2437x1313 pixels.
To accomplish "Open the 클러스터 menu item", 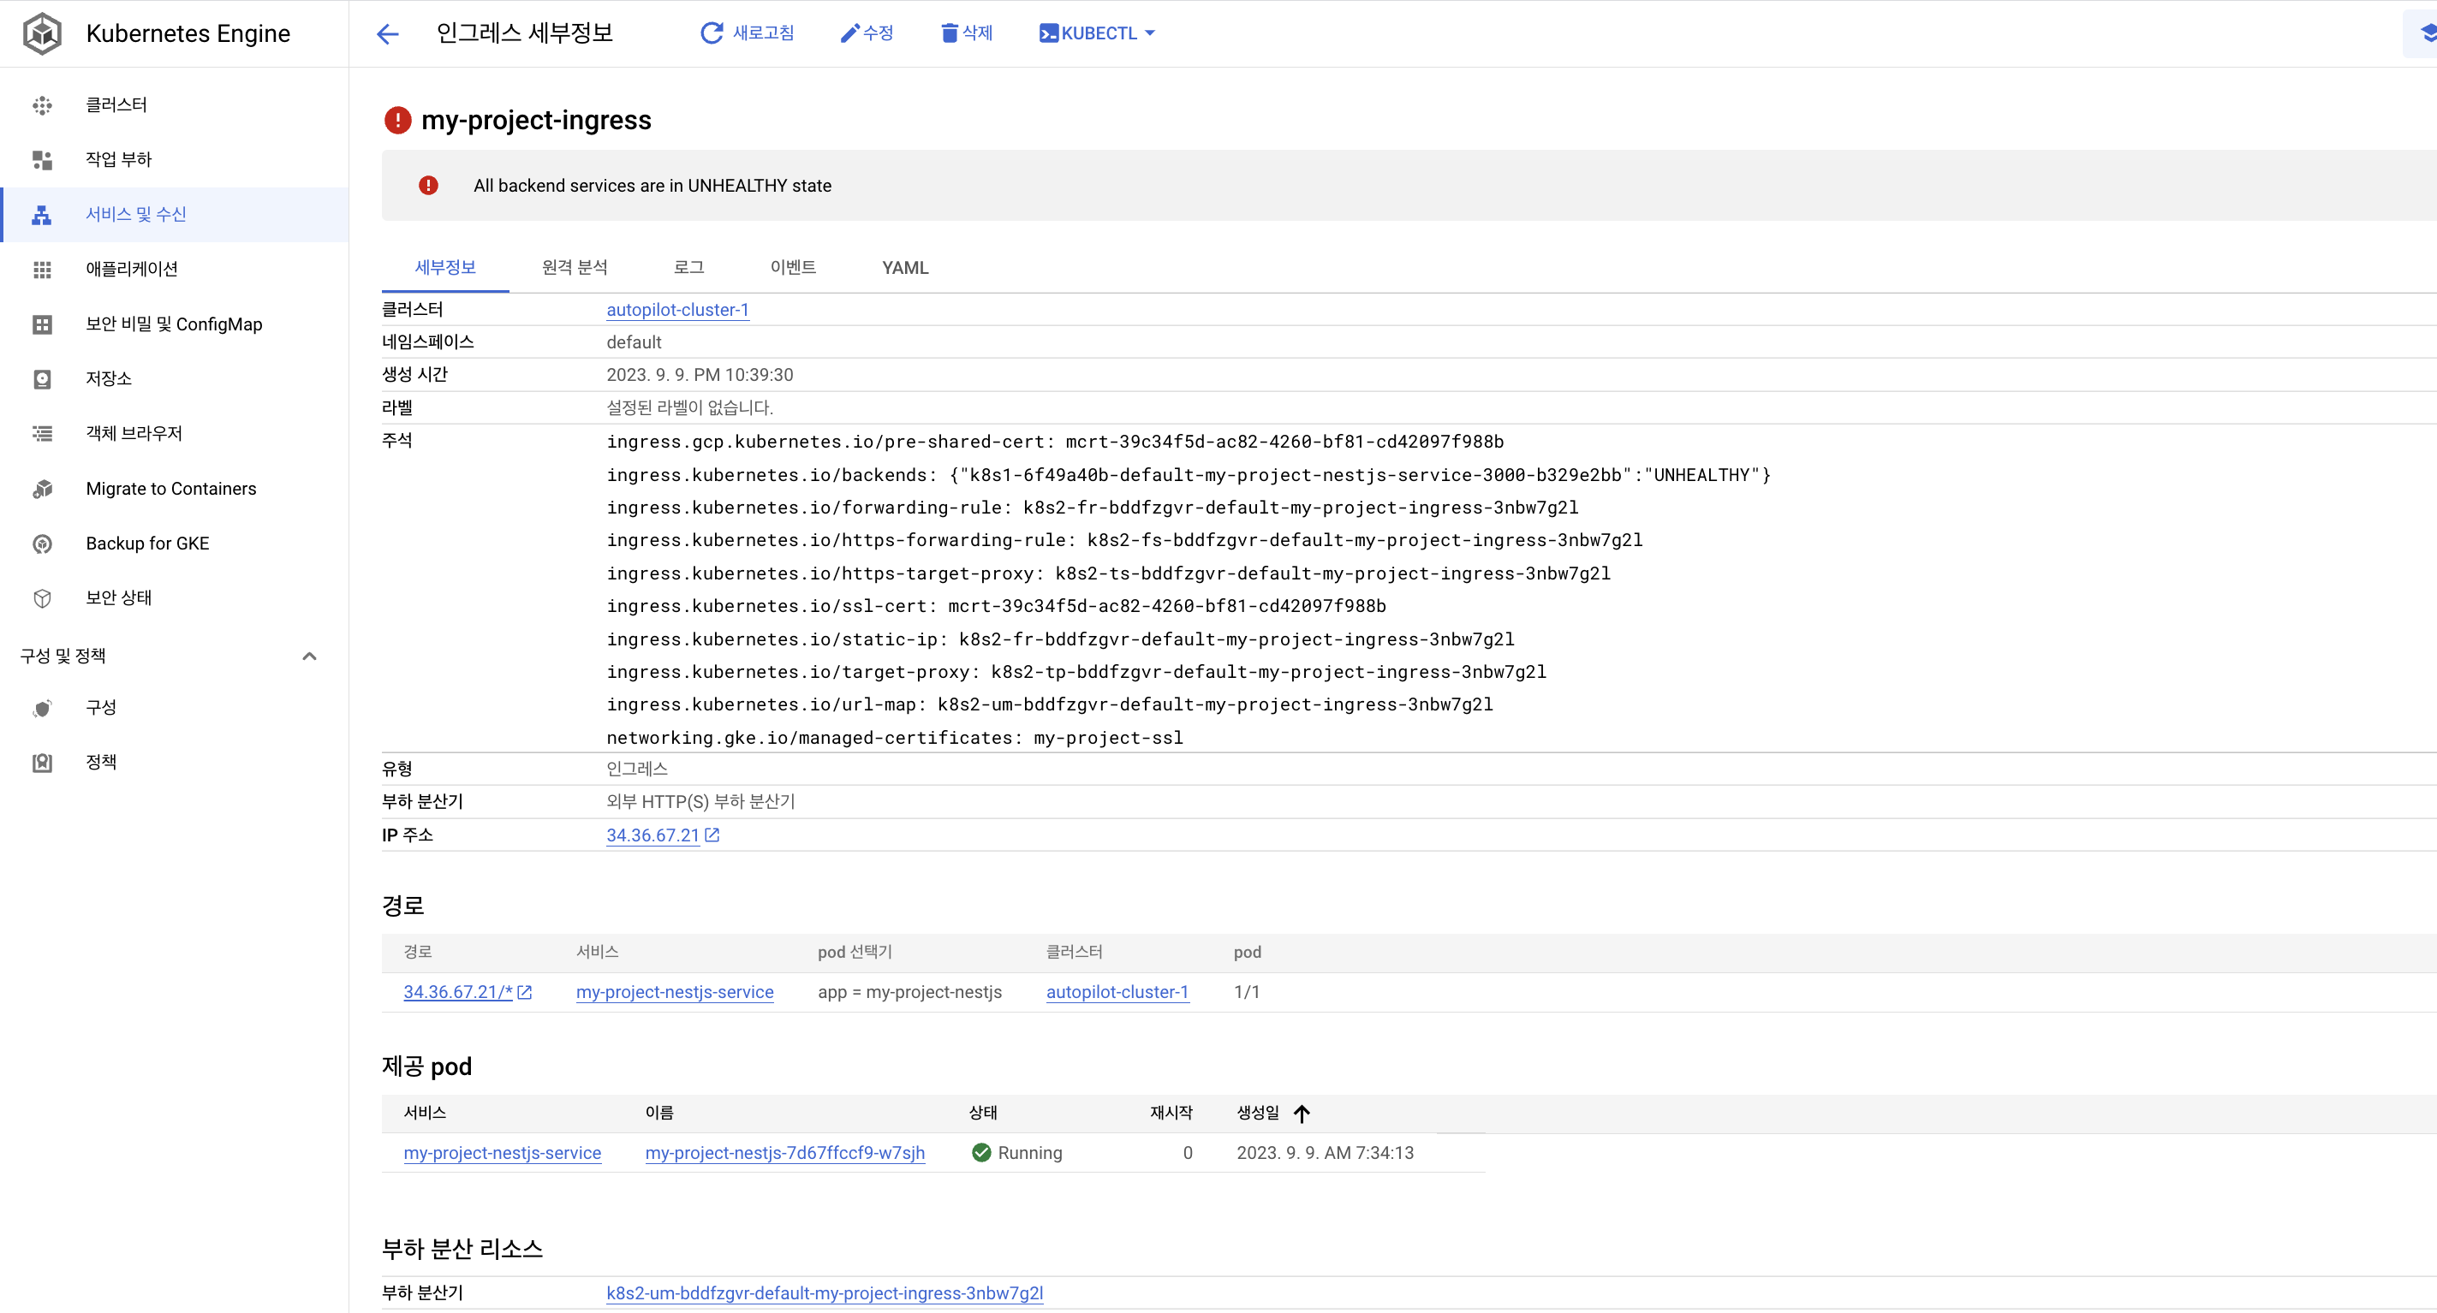I will coord(174,105).
